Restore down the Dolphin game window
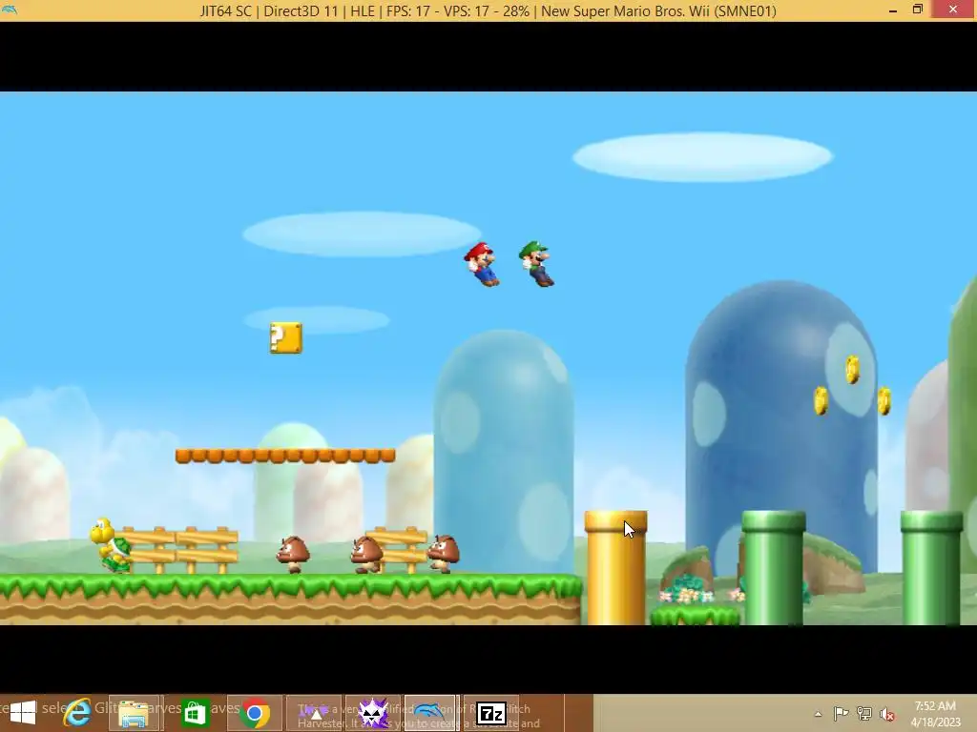This screenshot has width=977, height=732. coord(917,10)
